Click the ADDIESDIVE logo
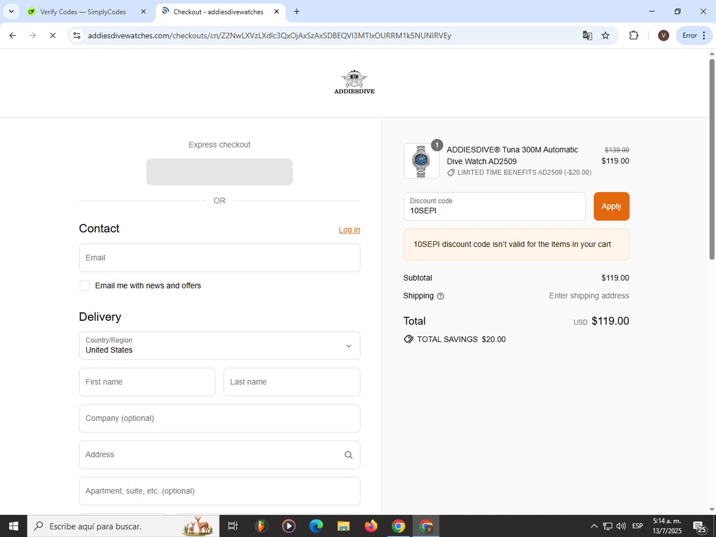Screen dimensions: 716x537 (x=354, y=82)
